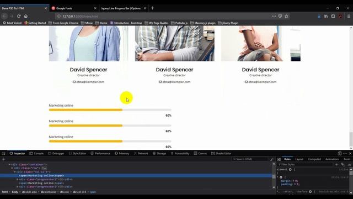Image resolution: width=353 pixels, height=199 pixels.
Task: Select the Inspector DevTools tab
Action: [17, 154]
